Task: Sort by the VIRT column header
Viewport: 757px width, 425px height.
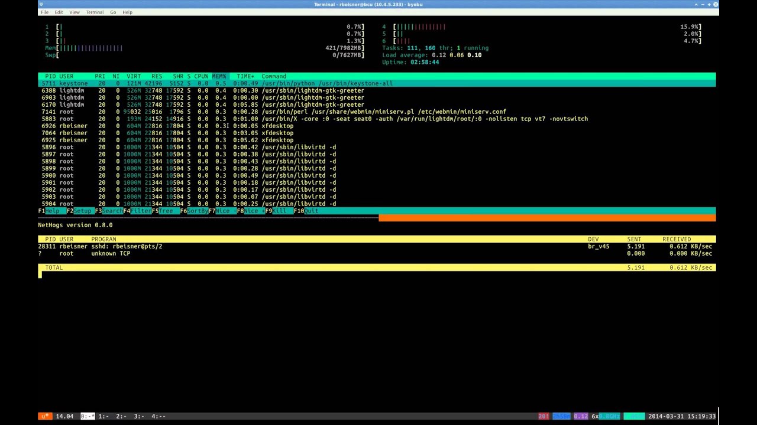Action: pyautogui.click(x=134, y=76)
